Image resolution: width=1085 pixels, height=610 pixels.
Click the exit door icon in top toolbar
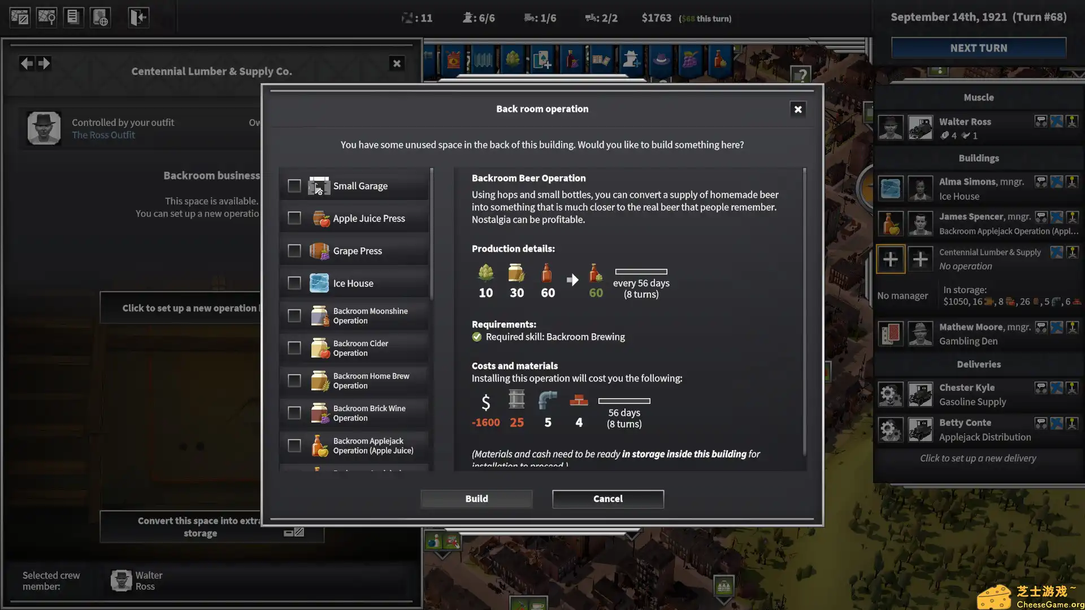click(x=138, y=17)
